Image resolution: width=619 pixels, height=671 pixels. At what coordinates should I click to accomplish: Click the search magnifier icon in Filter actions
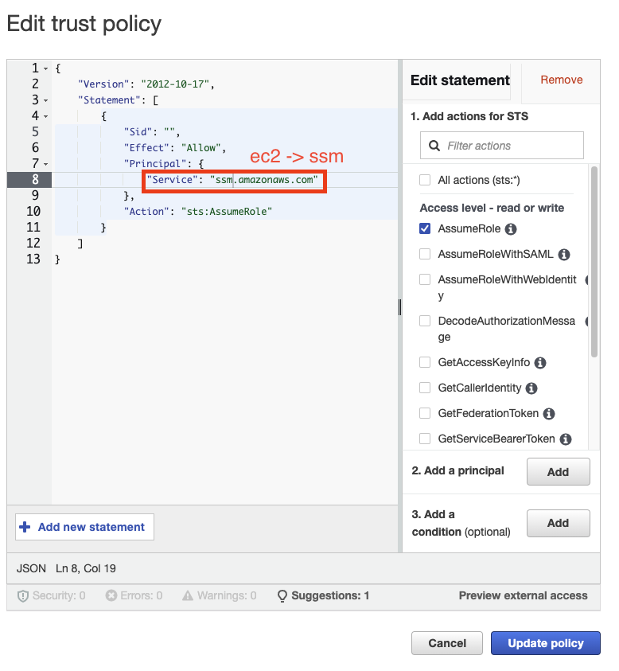coord(434,146)
